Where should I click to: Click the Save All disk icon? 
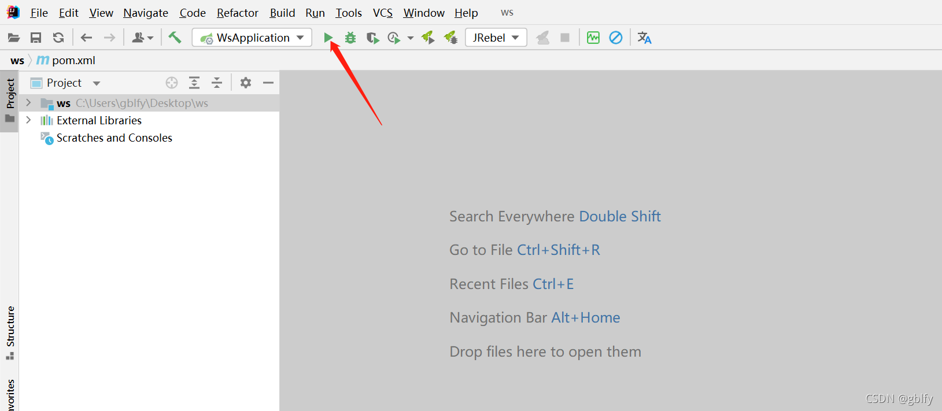coord(36,38)
